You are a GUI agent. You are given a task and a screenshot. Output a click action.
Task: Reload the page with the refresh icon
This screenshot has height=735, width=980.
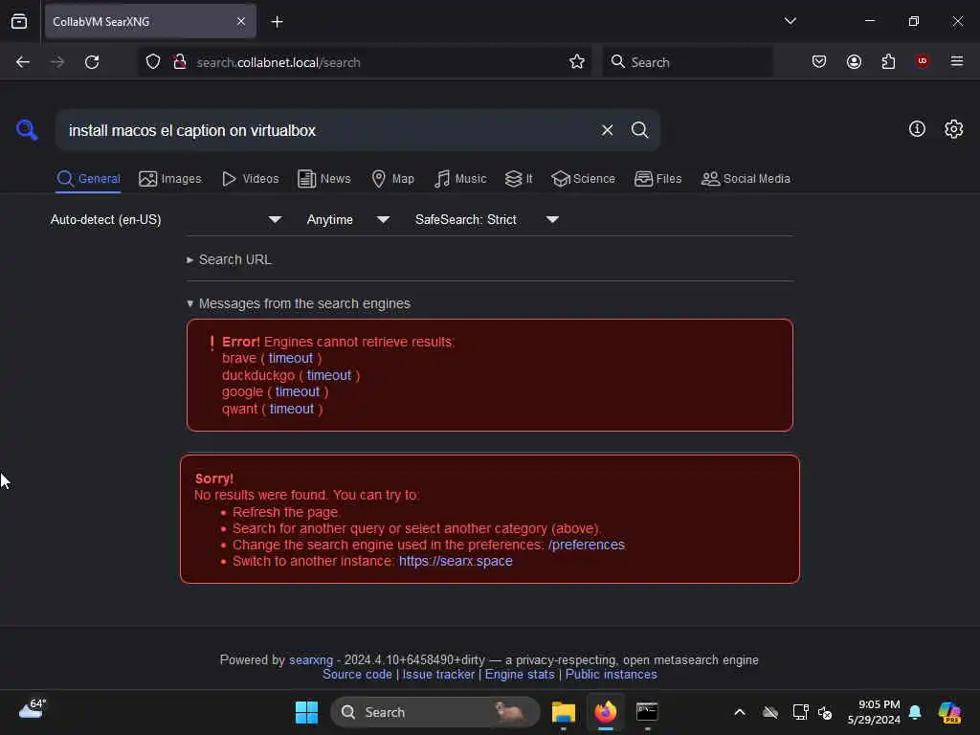(92, 62)
